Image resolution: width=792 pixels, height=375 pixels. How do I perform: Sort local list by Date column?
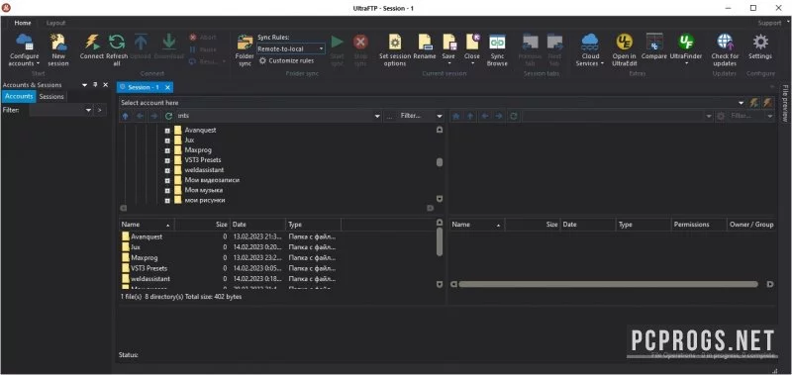[x=257, y=225]
